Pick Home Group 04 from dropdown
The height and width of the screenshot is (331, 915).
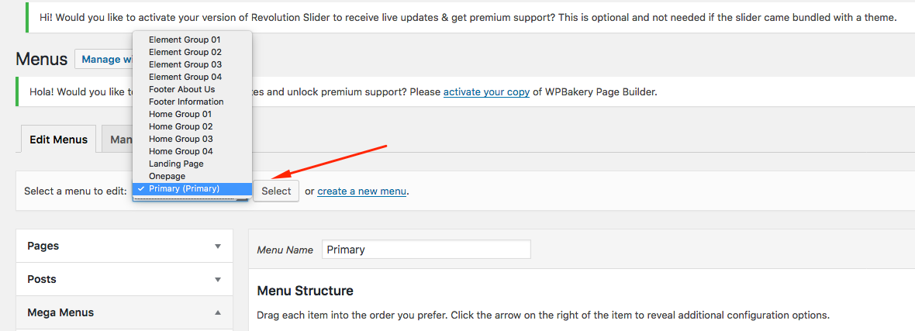[192, 151]
